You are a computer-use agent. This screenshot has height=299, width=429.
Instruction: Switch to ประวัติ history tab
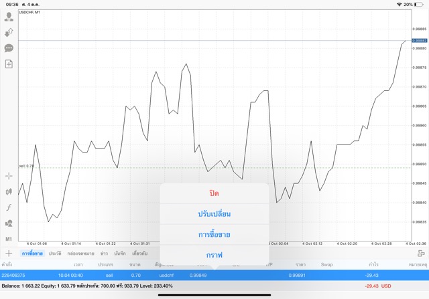tap(55, 254)
